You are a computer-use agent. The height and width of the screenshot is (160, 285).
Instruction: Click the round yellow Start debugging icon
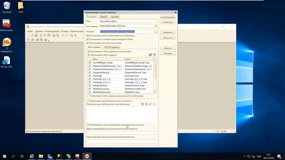pos(46,40)
